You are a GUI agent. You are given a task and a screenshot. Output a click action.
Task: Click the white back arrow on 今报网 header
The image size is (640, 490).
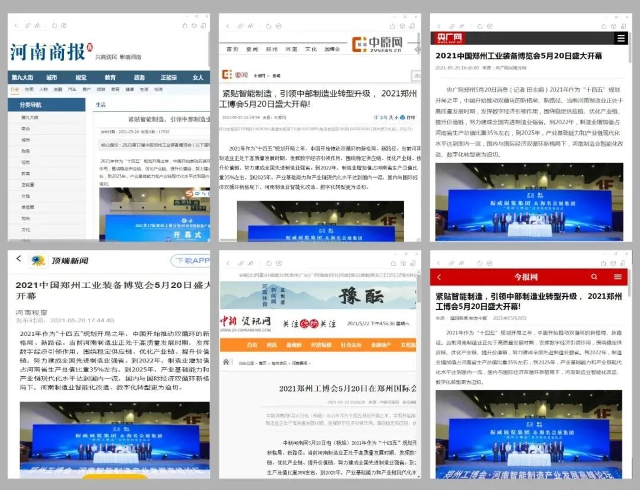439,277
